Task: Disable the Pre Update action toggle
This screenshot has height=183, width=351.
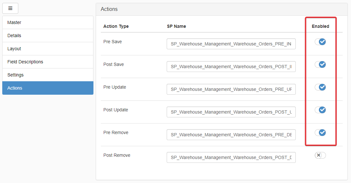Action: [320, 87]
